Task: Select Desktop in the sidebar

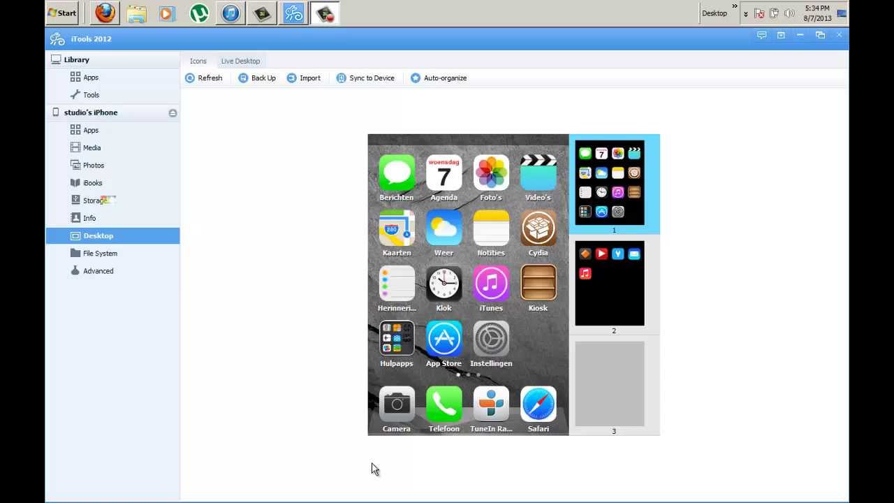Action: click(x=112, y=235)
